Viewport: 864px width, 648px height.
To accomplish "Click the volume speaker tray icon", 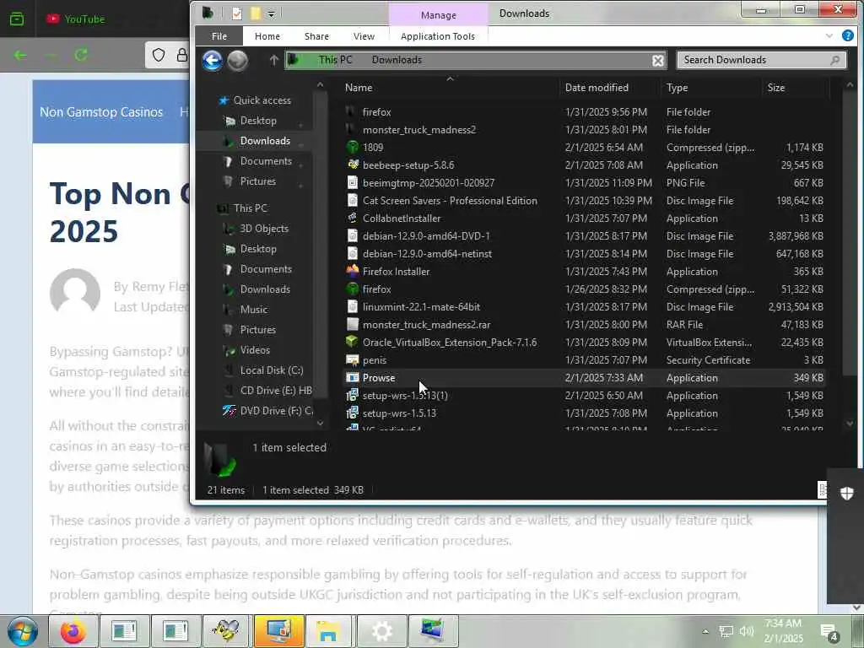I will [x=746, y=631].
